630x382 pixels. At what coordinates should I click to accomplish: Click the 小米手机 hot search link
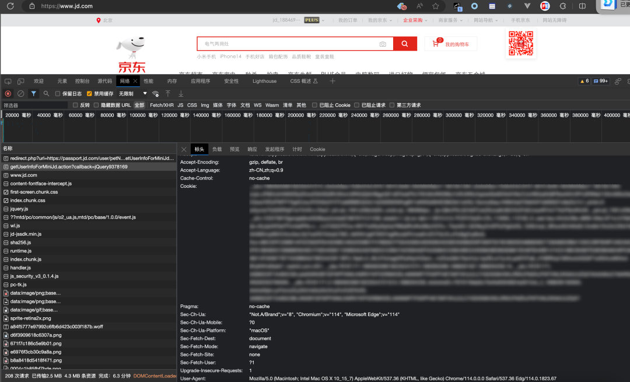point(206,57)
